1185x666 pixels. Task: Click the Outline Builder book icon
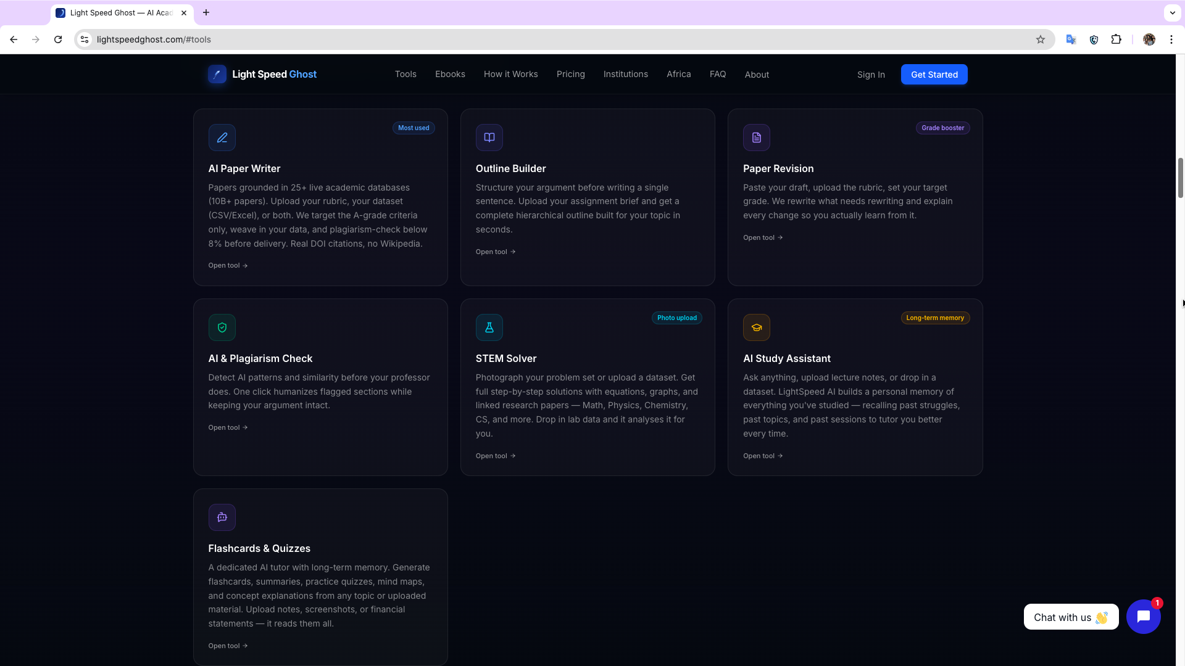point(489,138)
